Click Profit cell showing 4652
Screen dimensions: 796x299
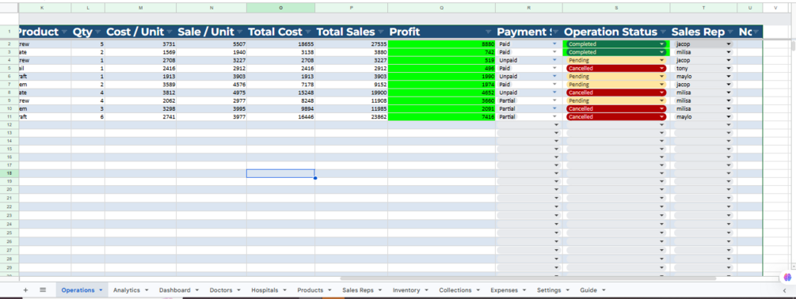442,93
